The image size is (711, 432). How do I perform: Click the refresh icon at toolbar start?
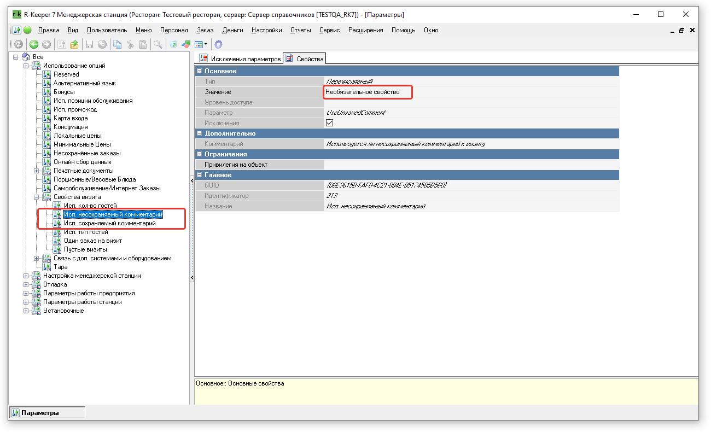(18, 45)
